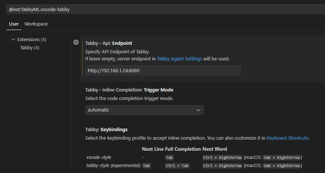Click the Next Line column header
The width and height of the screenshot is (325, 173).
(153, 149)
